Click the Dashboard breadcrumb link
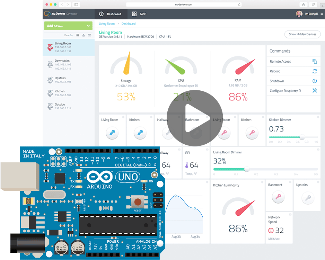325x260 pixels. (x=129, y=24)
